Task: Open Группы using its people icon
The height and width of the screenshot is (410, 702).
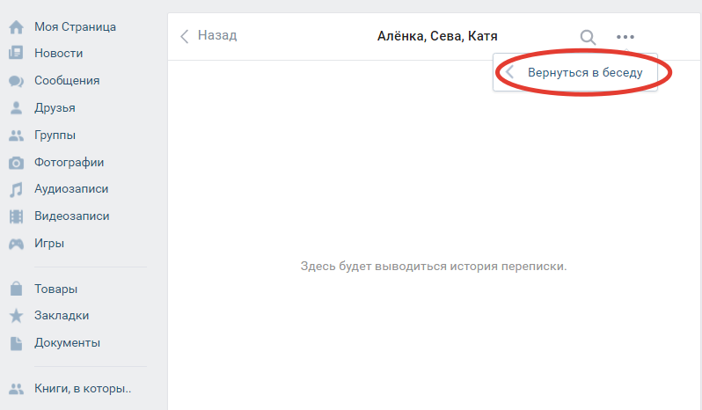Action: (x=16, y=135)
